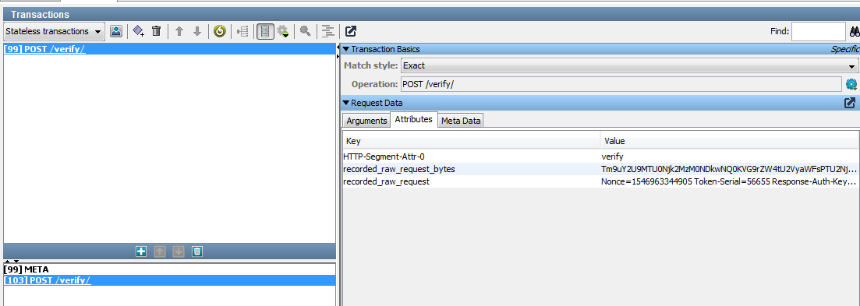
Task: Click the Key column header
Action: coord(471,141)
